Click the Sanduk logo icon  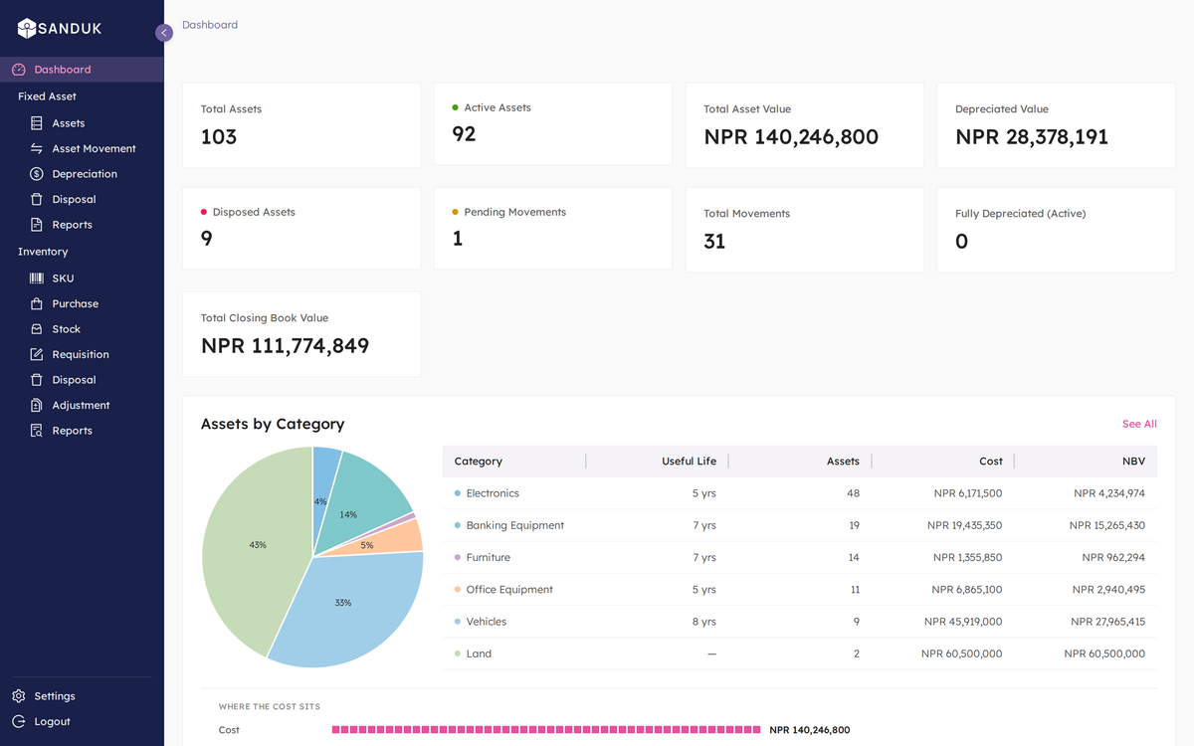tap(27, 29)
